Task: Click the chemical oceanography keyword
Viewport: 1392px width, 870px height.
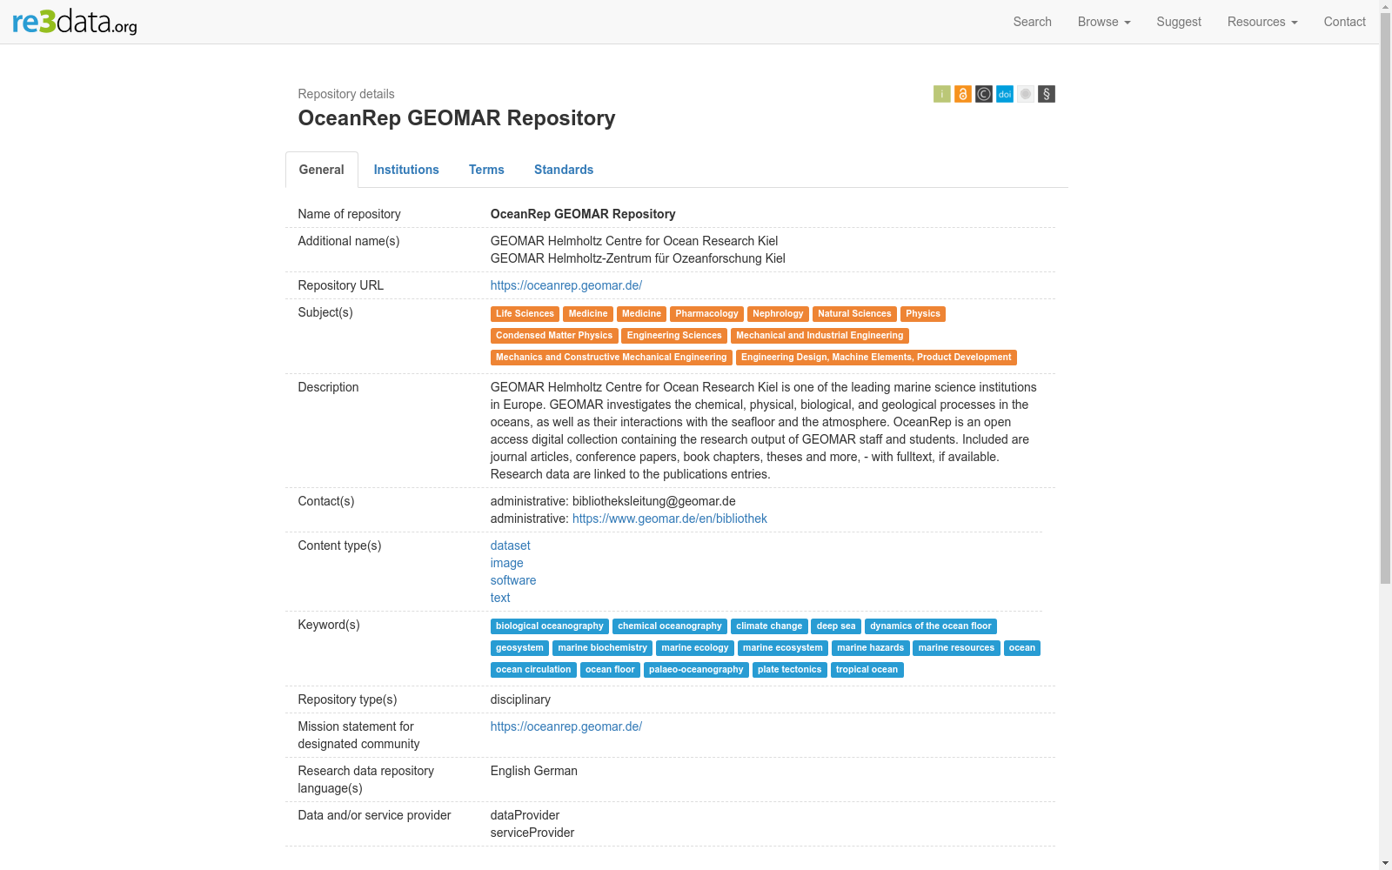Action: pyautogui.click(x=670, y=626)
